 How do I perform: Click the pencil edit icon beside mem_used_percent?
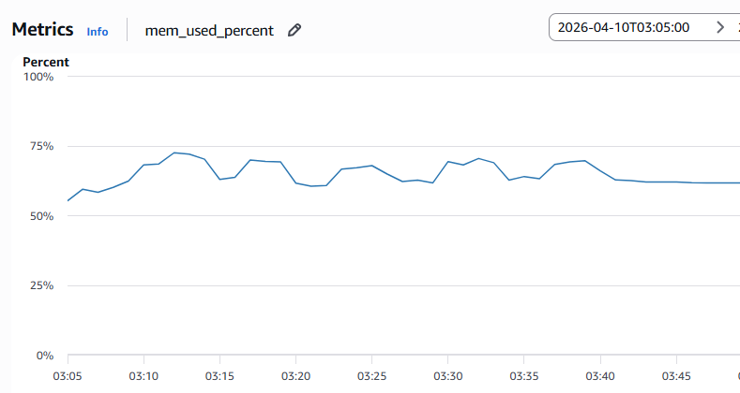(294, 30)
